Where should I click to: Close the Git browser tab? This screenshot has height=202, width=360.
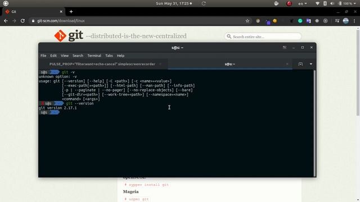(x=61, y=12)
